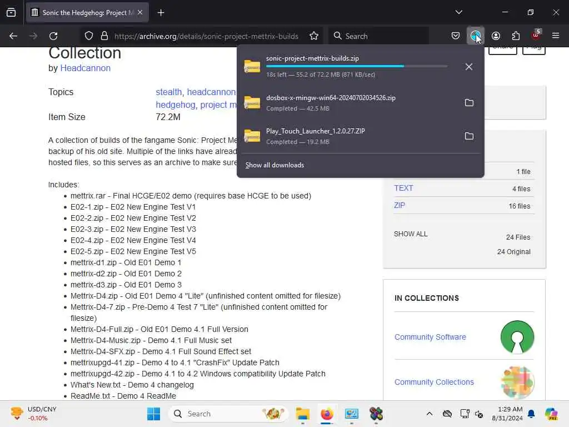Show dosbox-x-mingw zip in folder
Image resolution: width=569 pixels, height=427 pixels.
click(x=469, y=103)
